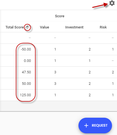This screenshot has height=135, width=117.
Task: Select the 47.50 total score cell
Action: [x=26, y=72]
